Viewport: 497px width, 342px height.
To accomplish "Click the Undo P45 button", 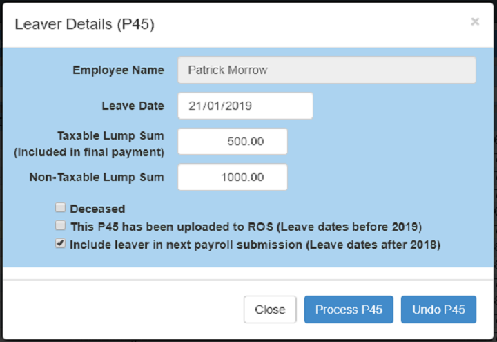I will coord(438,310).
